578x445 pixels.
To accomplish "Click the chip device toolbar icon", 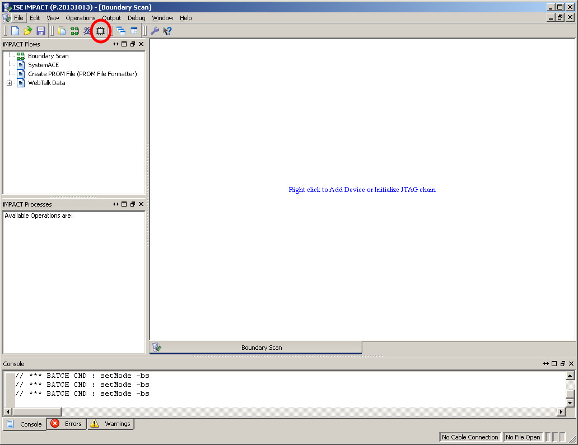I will click(100, 31).
